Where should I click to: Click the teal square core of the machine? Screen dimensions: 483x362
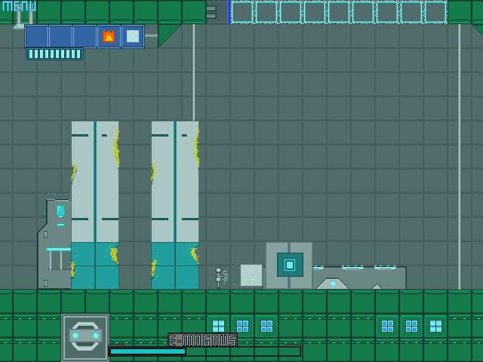[290, 265]
